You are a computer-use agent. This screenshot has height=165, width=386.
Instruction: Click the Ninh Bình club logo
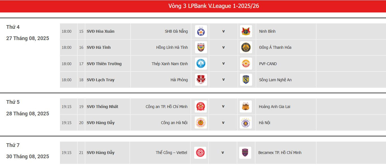coord(246,31)
